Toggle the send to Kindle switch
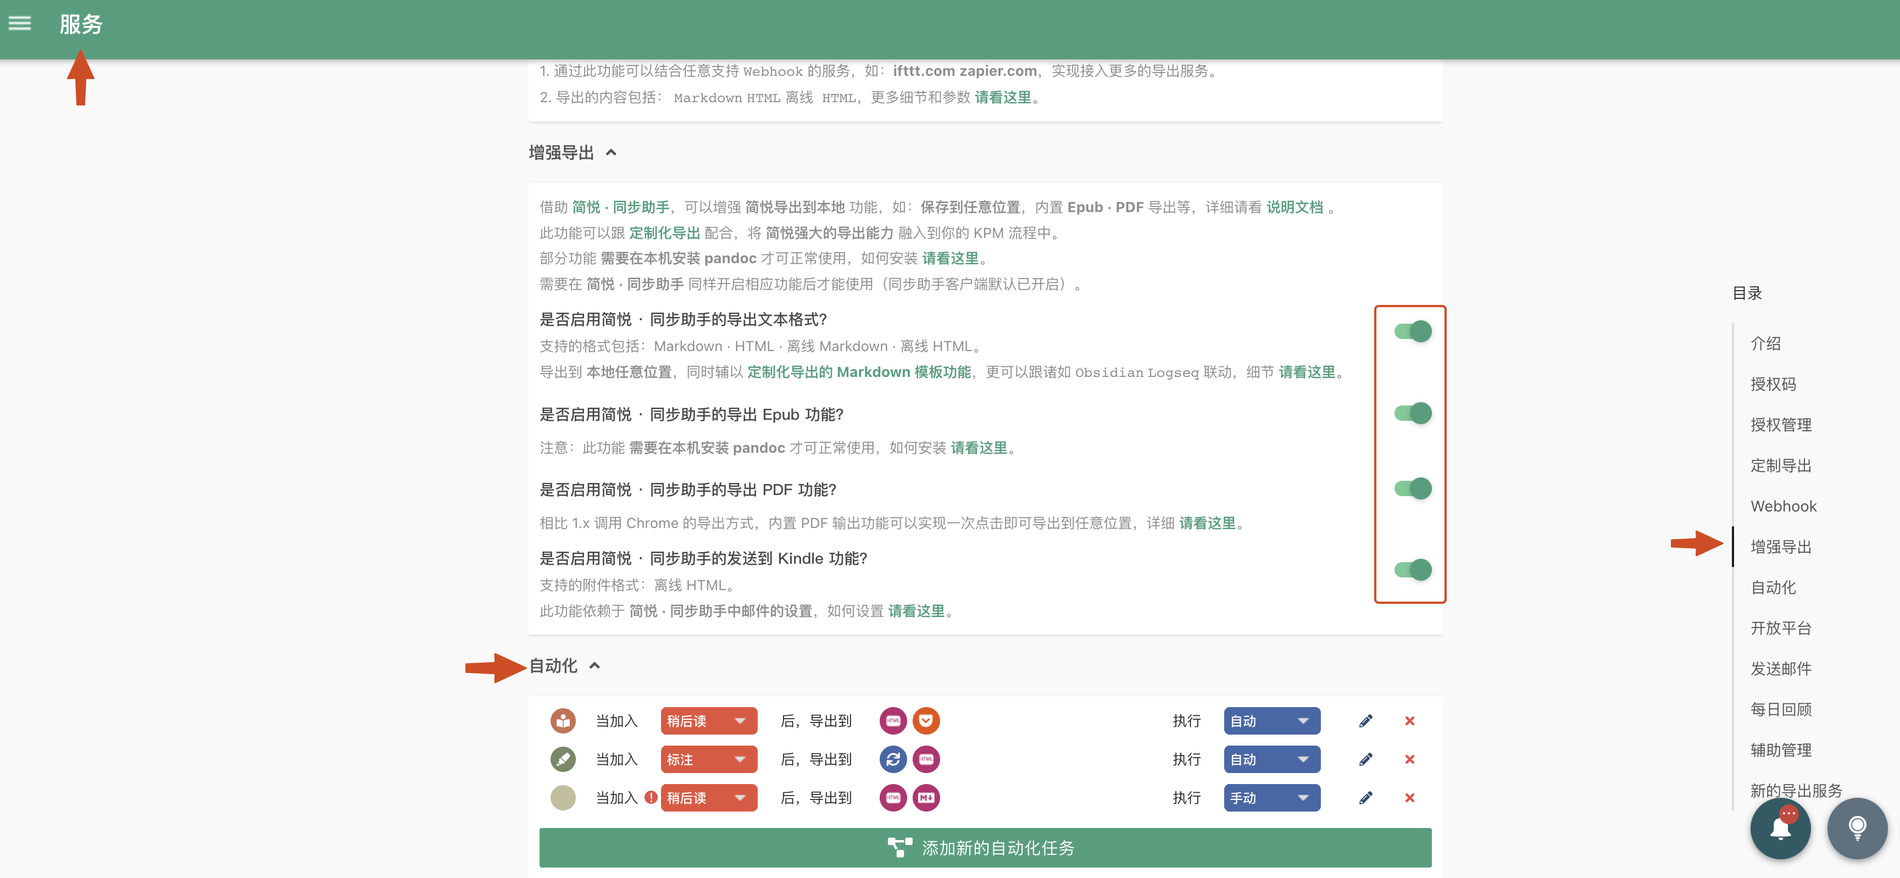Image resolution: width=1900 pixels, height=878 pixels. coord(1413,570)
